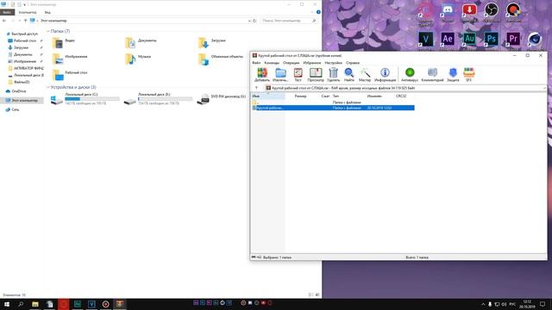552x310 pixels.
Task: Collapse the Папки (7) group
Action: click(x=48, y=31)
